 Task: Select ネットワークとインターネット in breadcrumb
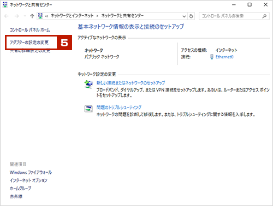pos(72,16)
